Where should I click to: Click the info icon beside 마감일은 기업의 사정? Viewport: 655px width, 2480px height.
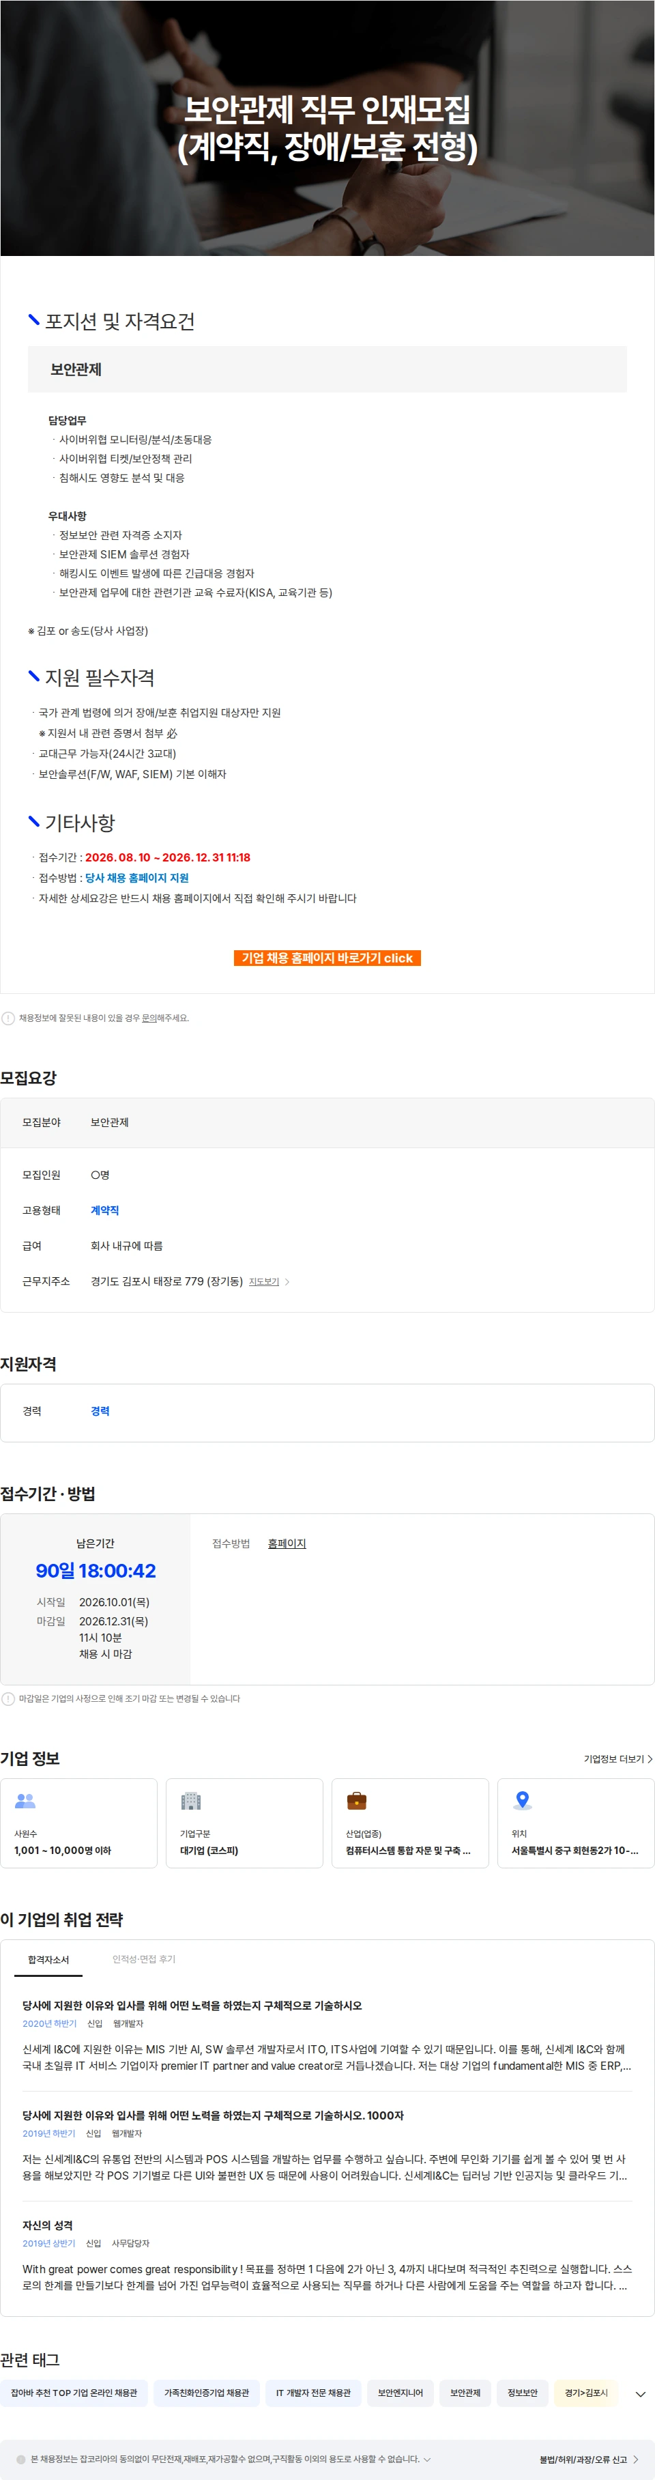point(8,1698)
